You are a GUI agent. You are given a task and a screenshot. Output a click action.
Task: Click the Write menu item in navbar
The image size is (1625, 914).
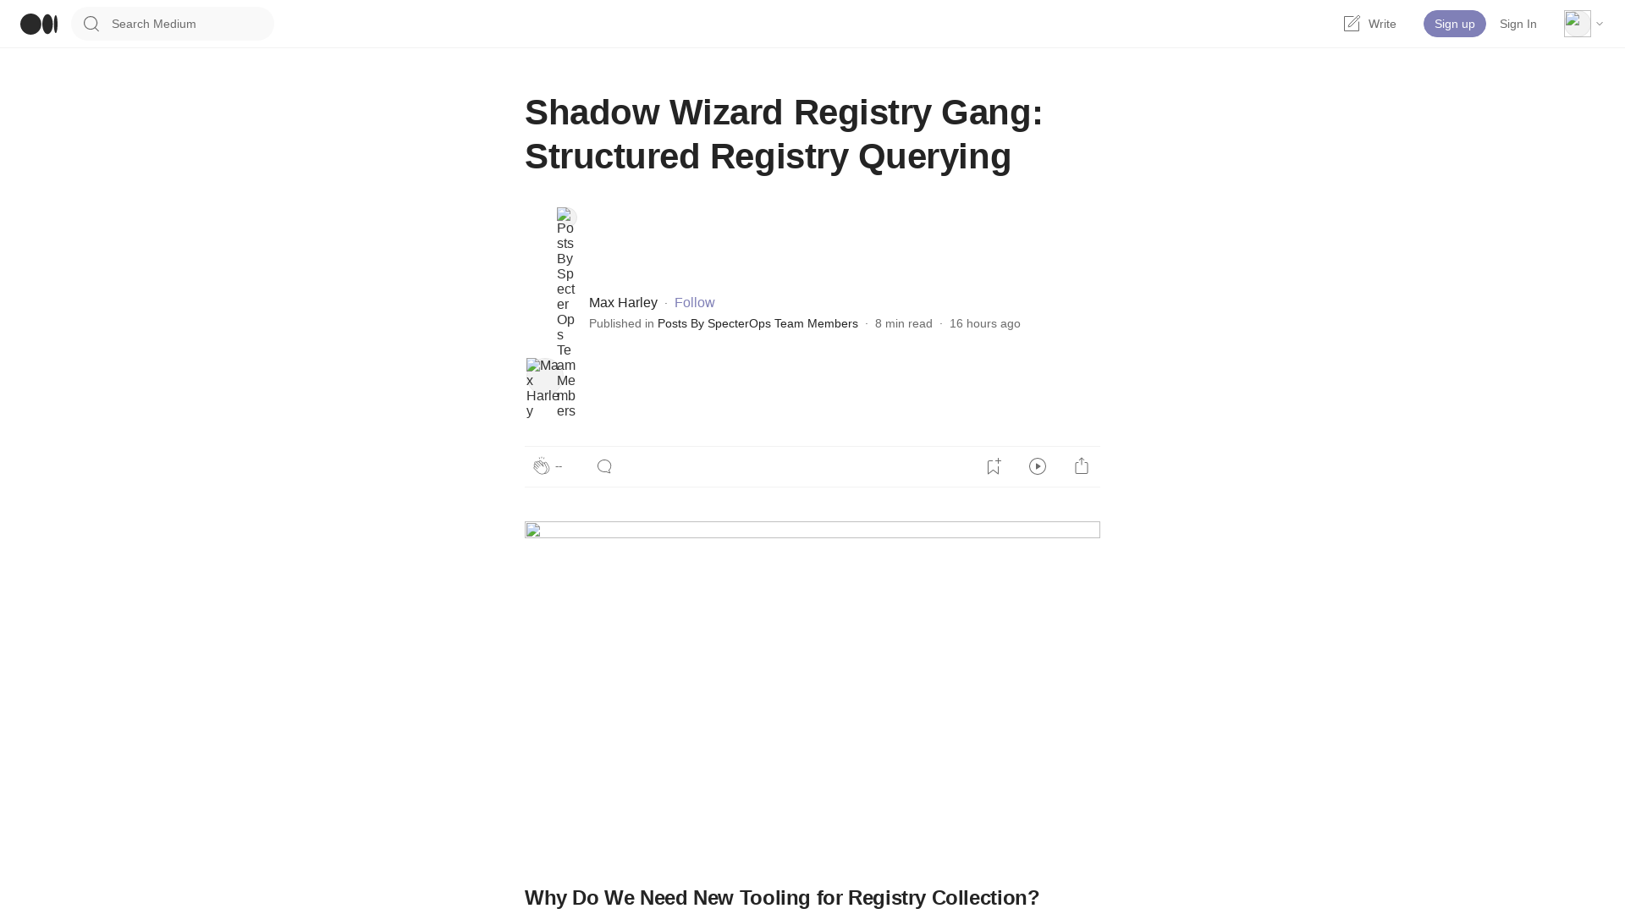pos(1369,24)
